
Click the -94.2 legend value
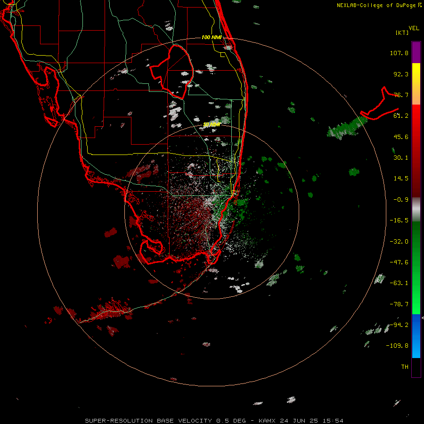(x=399, y=325)
